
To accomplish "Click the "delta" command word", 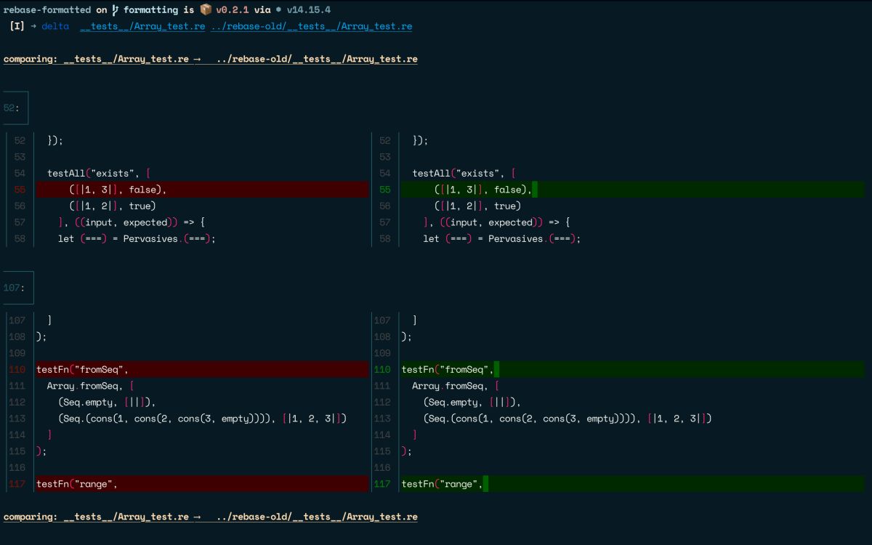I will coord(55,26).
